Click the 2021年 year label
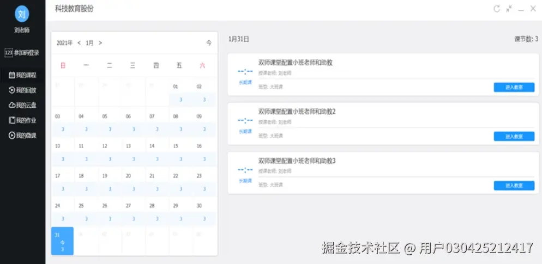The height and width of the screenshot is (264, 542). pyautogui.click(x=65, y=43)
